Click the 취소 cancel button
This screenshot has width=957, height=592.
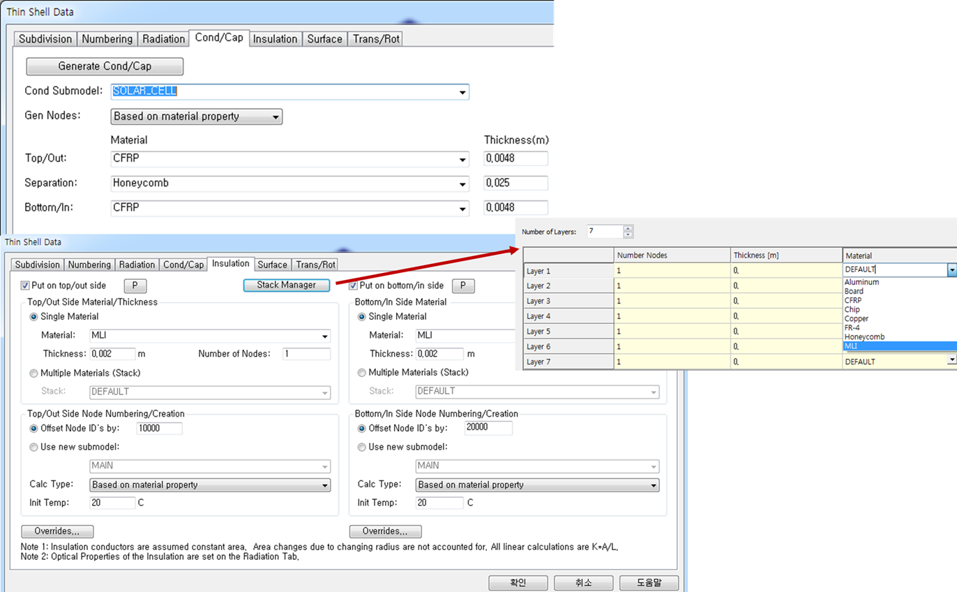coord(583,583)
